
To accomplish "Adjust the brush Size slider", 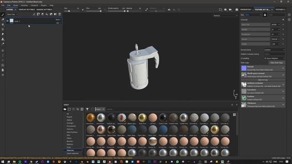I will click(72, 11).
